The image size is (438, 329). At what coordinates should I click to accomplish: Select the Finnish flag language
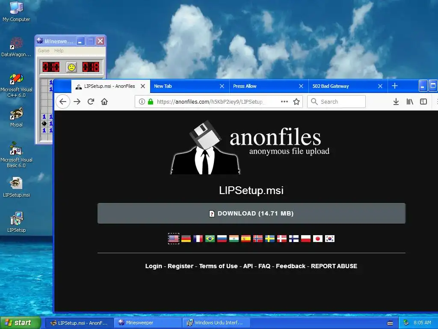[x=294, y=239]
